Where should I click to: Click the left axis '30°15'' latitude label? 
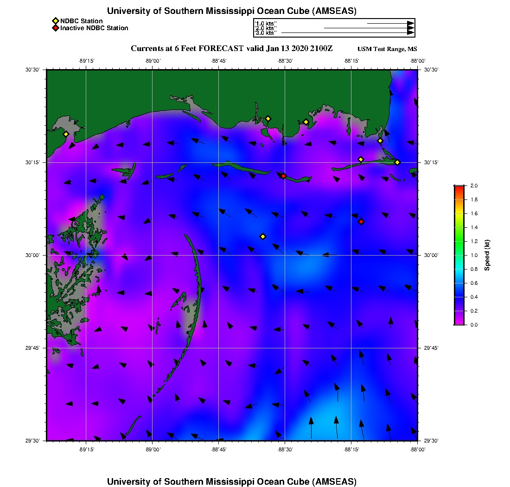[x=32, y=163]
